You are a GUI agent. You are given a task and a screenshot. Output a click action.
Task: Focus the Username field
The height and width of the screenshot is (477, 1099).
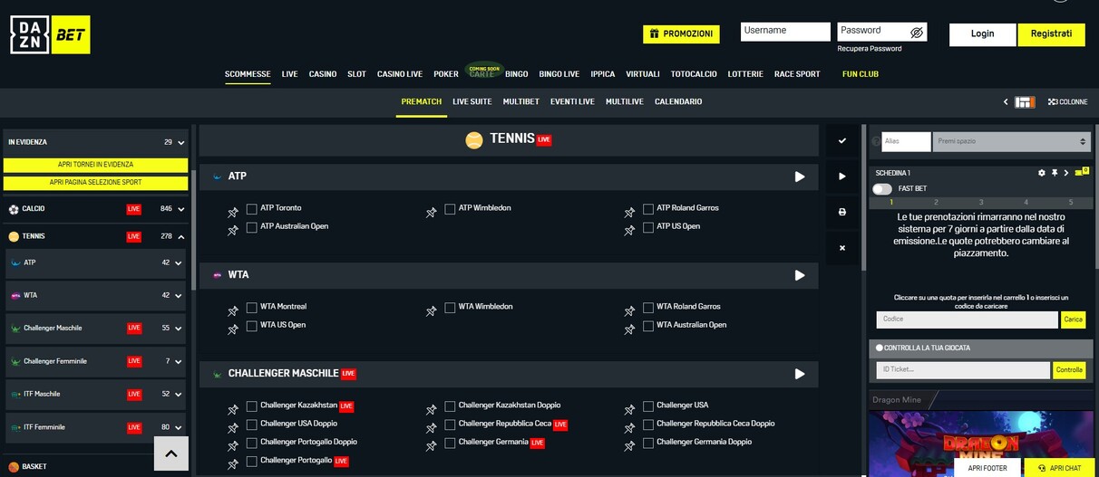coord(785,32)
